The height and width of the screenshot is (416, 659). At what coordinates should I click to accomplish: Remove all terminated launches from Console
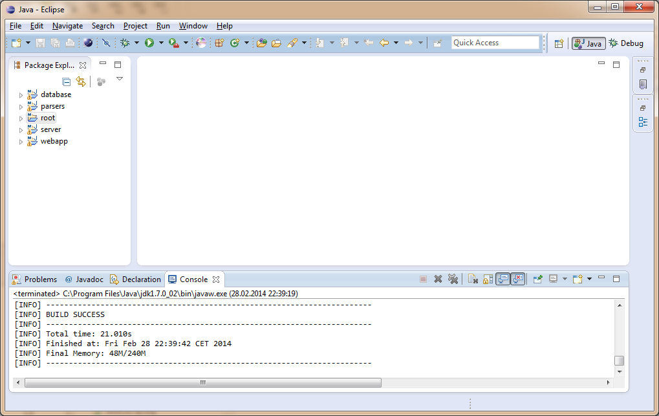tap(453, 279)
